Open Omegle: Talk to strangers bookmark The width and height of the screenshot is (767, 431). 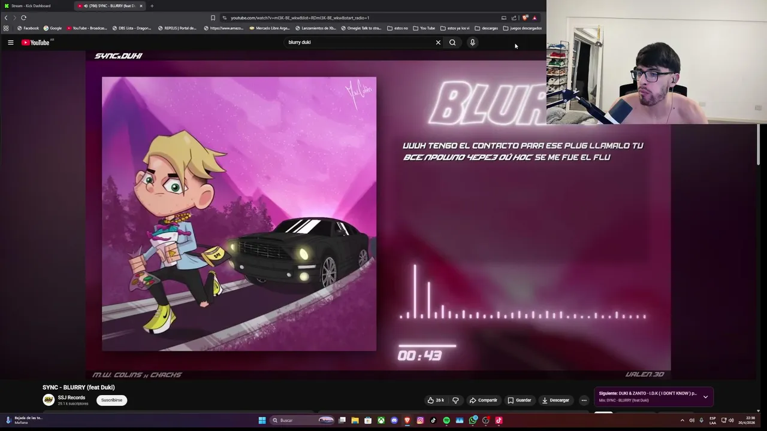[361, 28]
